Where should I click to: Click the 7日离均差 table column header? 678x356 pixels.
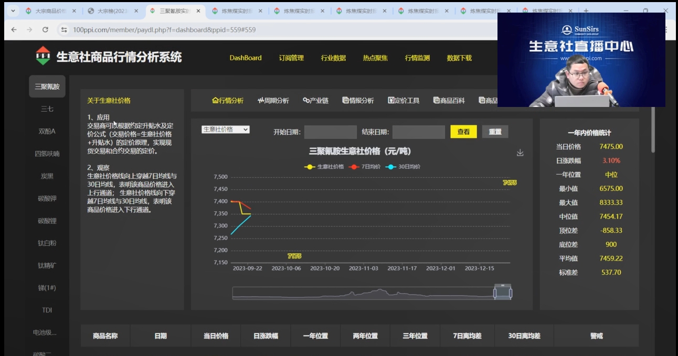point(467,336)
